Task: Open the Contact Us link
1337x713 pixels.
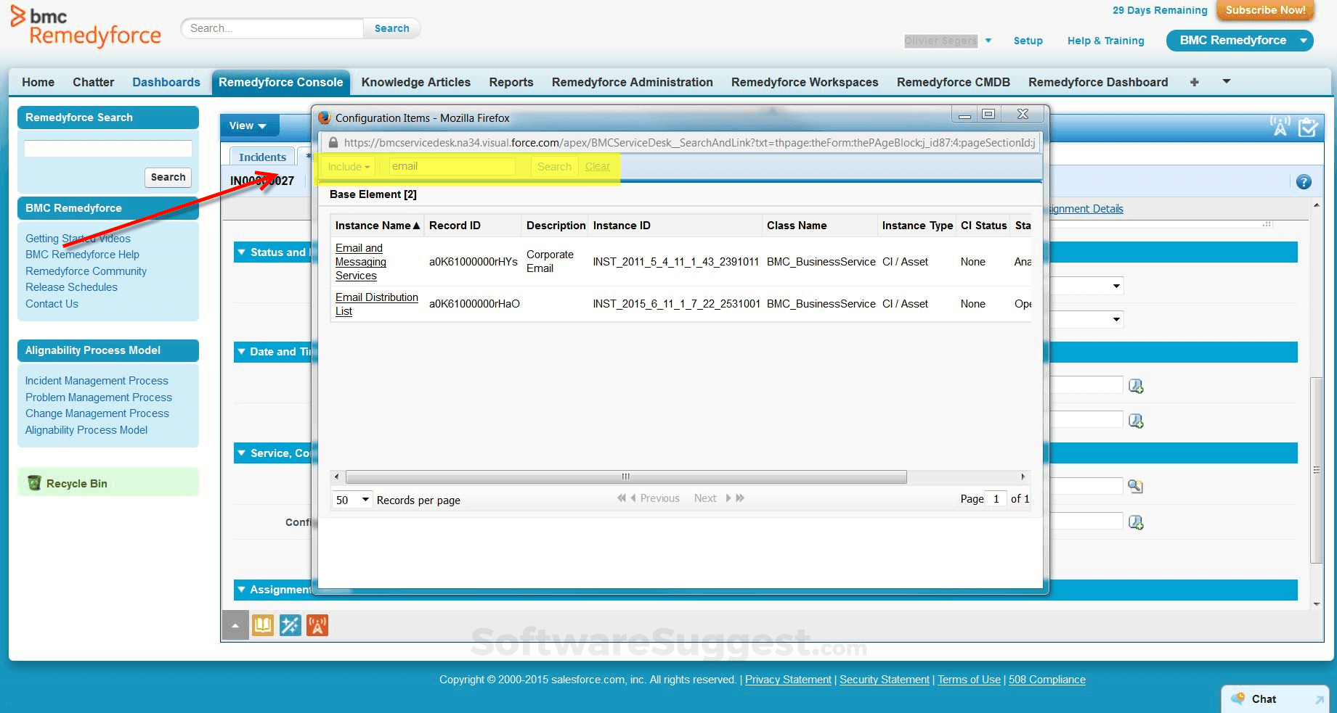Action: coord(52,304)
